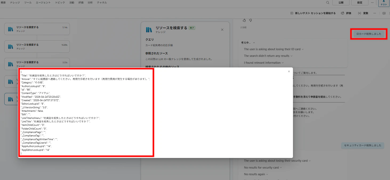The height and width of the screenshot is (180, 390).
Task: Open 変数 variables in the test toolbar
Action: tap(363, 13)
